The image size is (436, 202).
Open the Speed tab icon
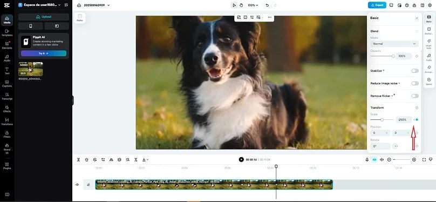pyautogui.click(x=429, y=82)
